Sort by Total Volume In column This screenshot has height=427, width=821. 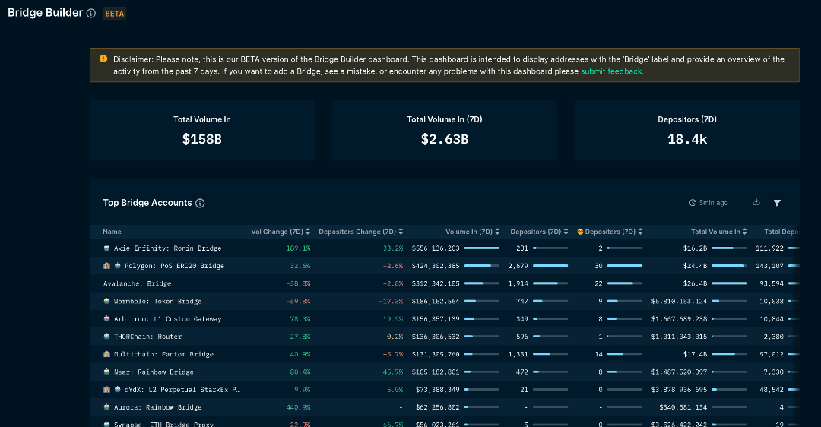[745, 232]
